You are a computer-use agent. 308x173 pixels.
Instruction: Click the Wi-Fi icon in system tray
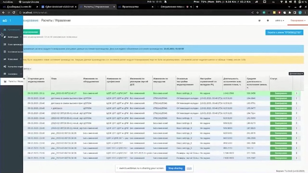point(282,2)
